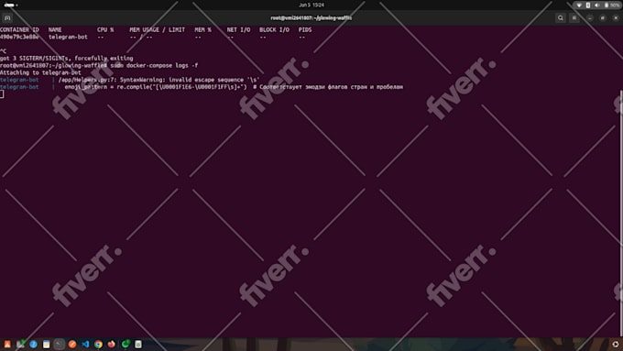Click 'got 3 SIGTERM/SIGINTs, forcefully exiting' line
Viewport: 623px width, 351px height.
(66, 59)
